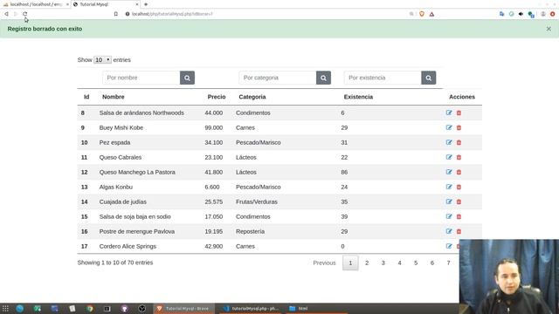Screen dimensions: 559x314
Task: Go to pagination page 4
Action: pos(400,263)
